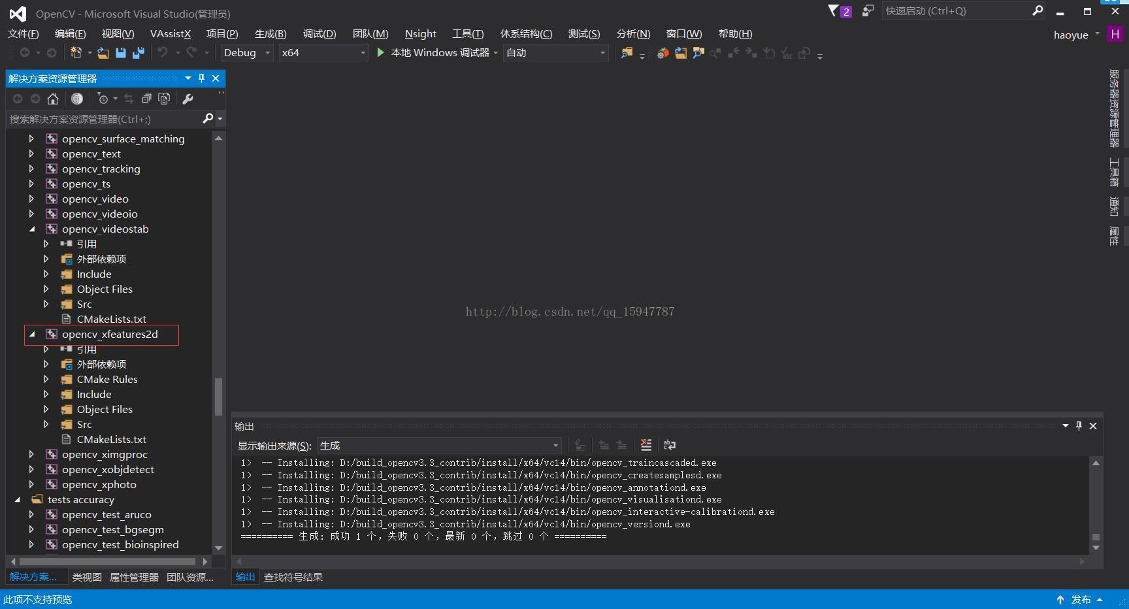This screenshot has width=1129, height=609.
Task: Collapse the tests accuracy folder
Action: click(x=17, y=500)
